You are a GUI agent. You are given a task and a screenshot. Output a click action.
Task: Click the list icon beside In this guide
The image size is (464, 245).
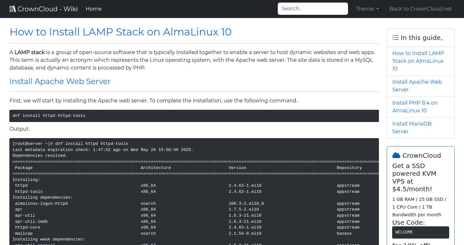[395, 38]
